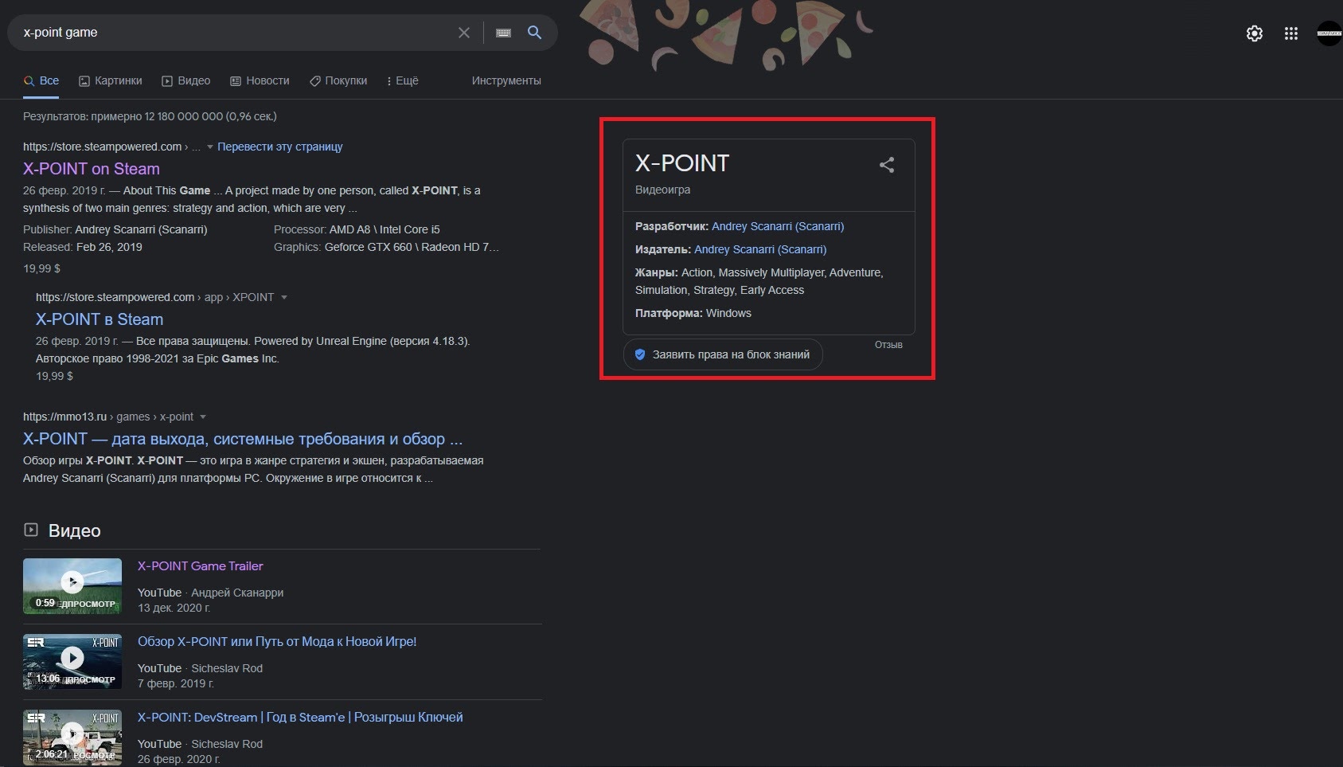Open the Ещё more menu

[x=403, y=80]
